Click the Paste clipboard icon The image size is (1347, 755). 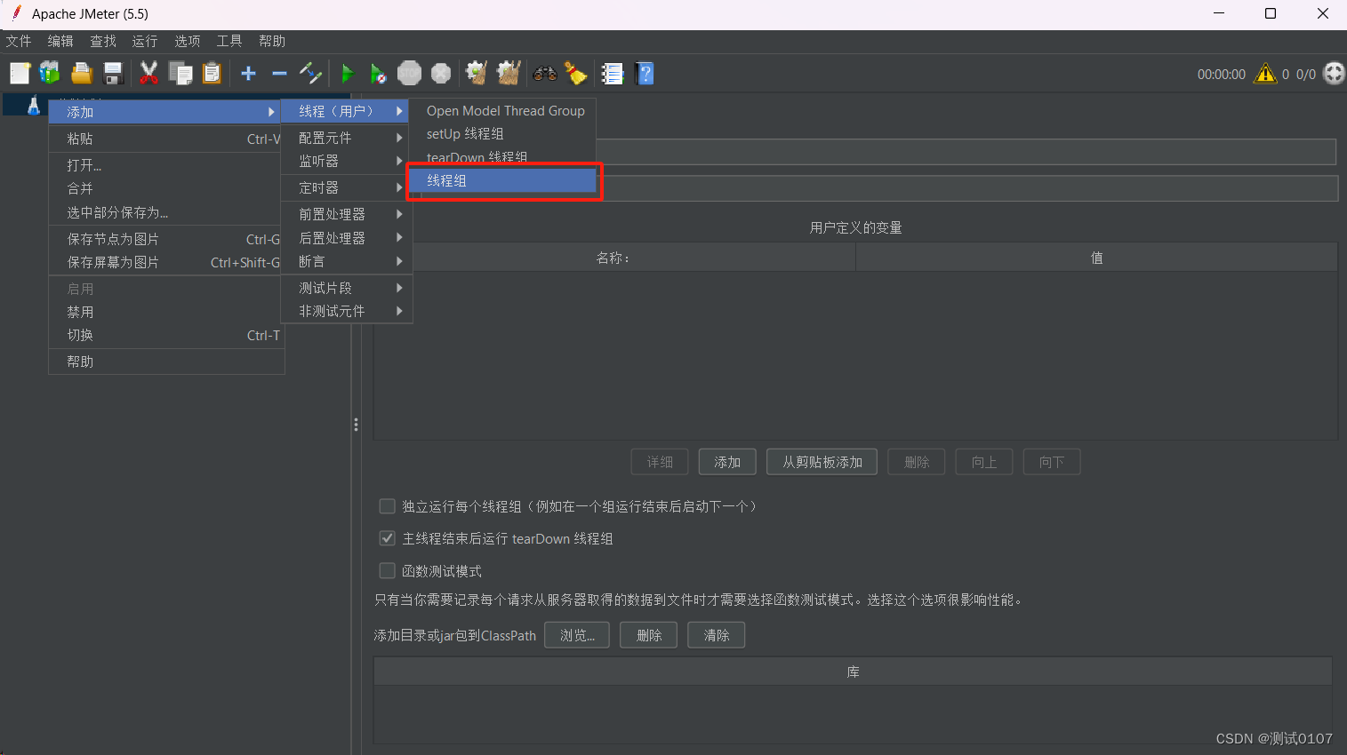212,74
